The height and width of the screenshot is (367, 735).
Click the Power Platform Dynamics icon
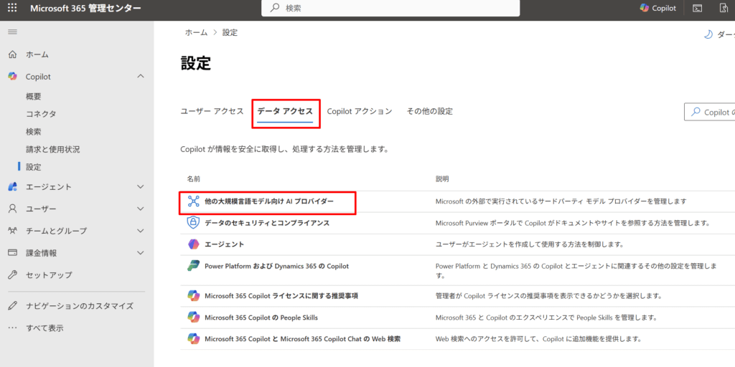click(193, 266)
